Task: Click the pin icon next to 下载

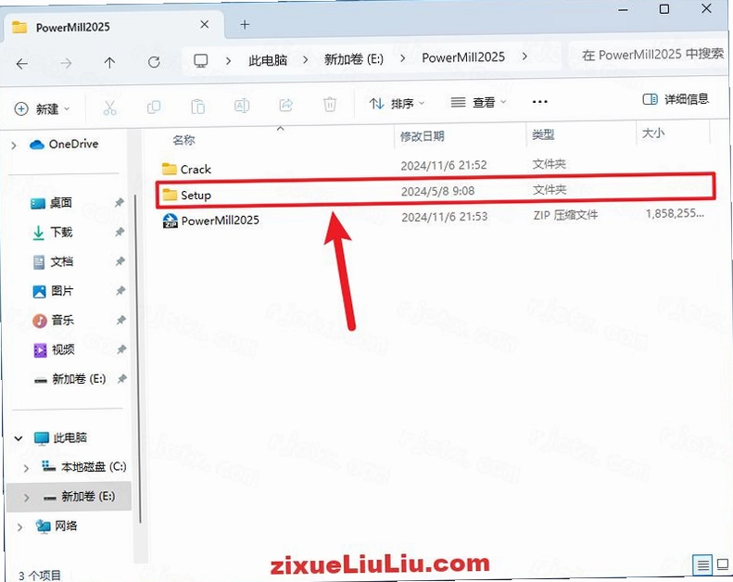Action: [x=120, y=232]
